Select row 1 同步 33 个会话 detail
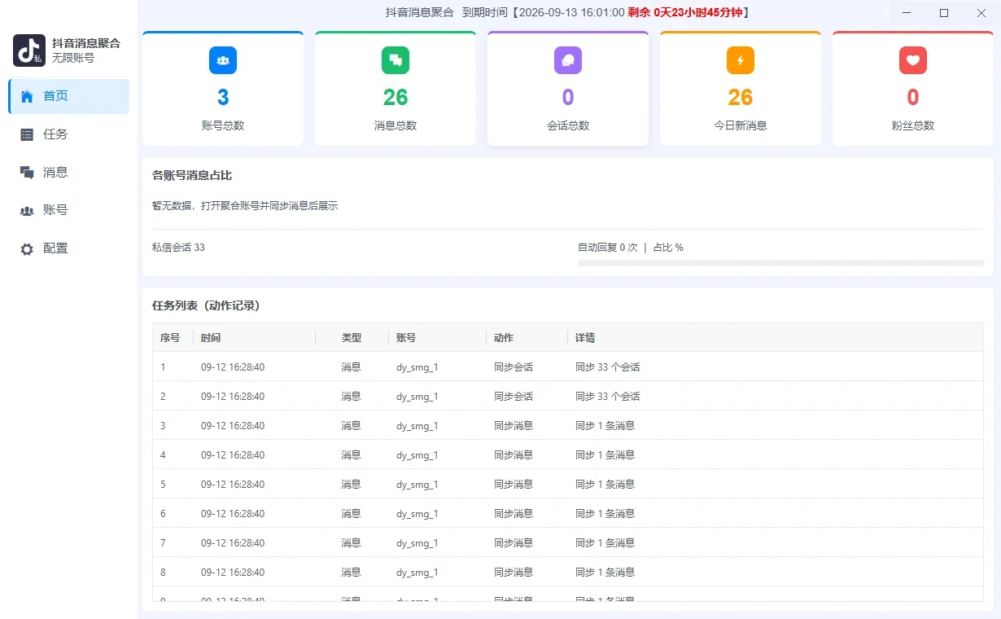This screenshot has height=619, width=1001. [x=608, y=367]
